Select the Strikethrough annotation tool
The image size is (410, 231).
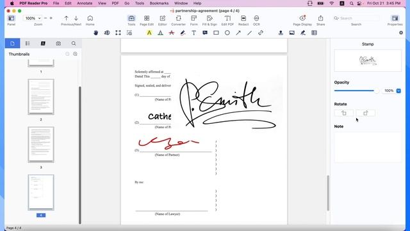click(x=172, y=33)
